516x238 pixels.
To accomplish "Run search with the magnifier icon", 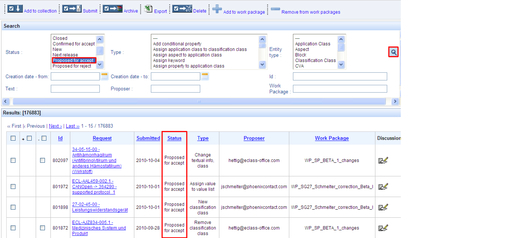I will (394, 52).
